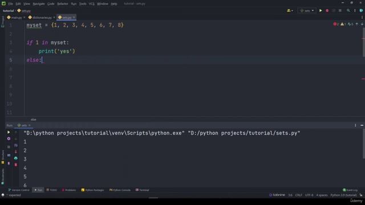The height and width of the screenshot is (205, 365).
Task: Click the sets.py breadcrumb in navigation bar
Action: coord(24,11)
